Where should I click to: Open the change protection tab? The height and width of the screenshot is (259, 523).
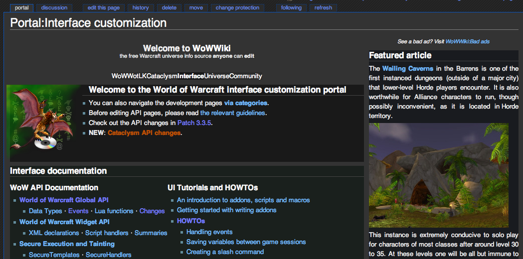tap(237, 8)
